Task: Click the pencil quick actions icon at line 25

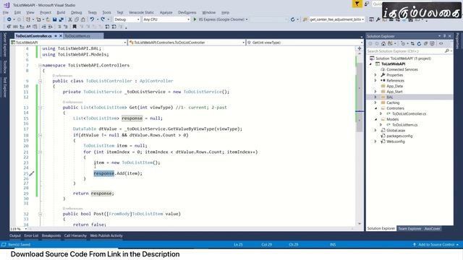Action: coord(32,173)
